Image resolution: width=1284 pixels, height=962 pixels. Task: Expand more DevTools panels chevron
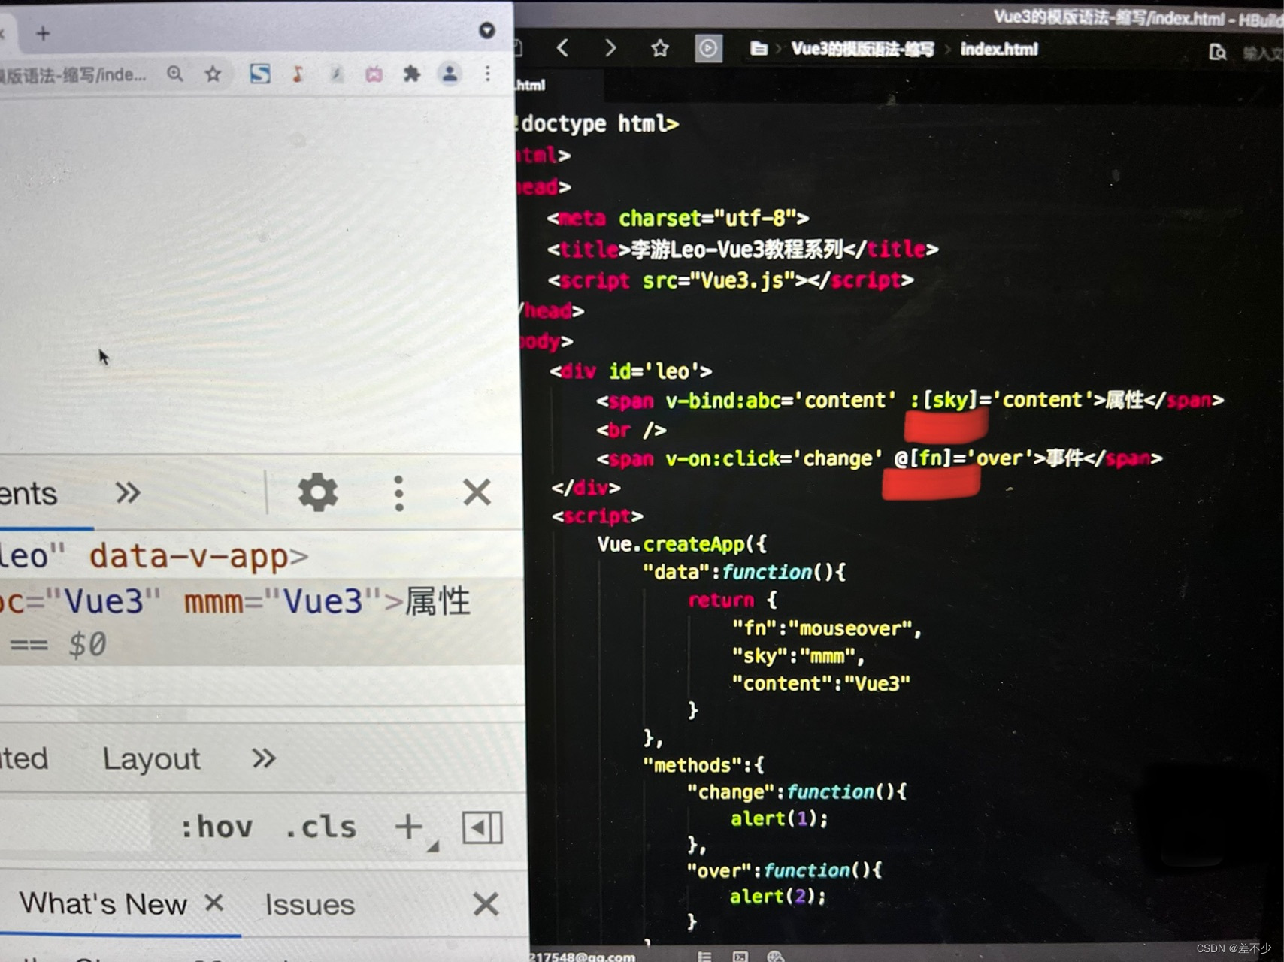(x=128, y=493)
